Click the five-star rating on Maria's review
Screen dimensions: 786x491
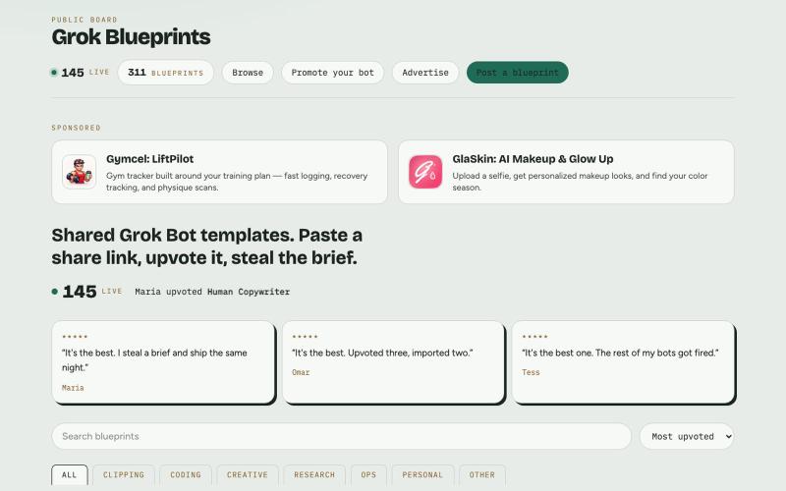[75, 337]
